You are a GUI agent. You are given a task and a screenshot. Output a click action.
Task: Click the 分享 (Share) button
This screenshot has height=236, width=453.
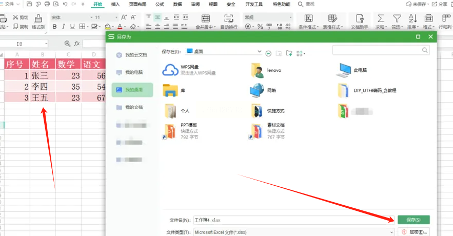click(x=440, y=4)
